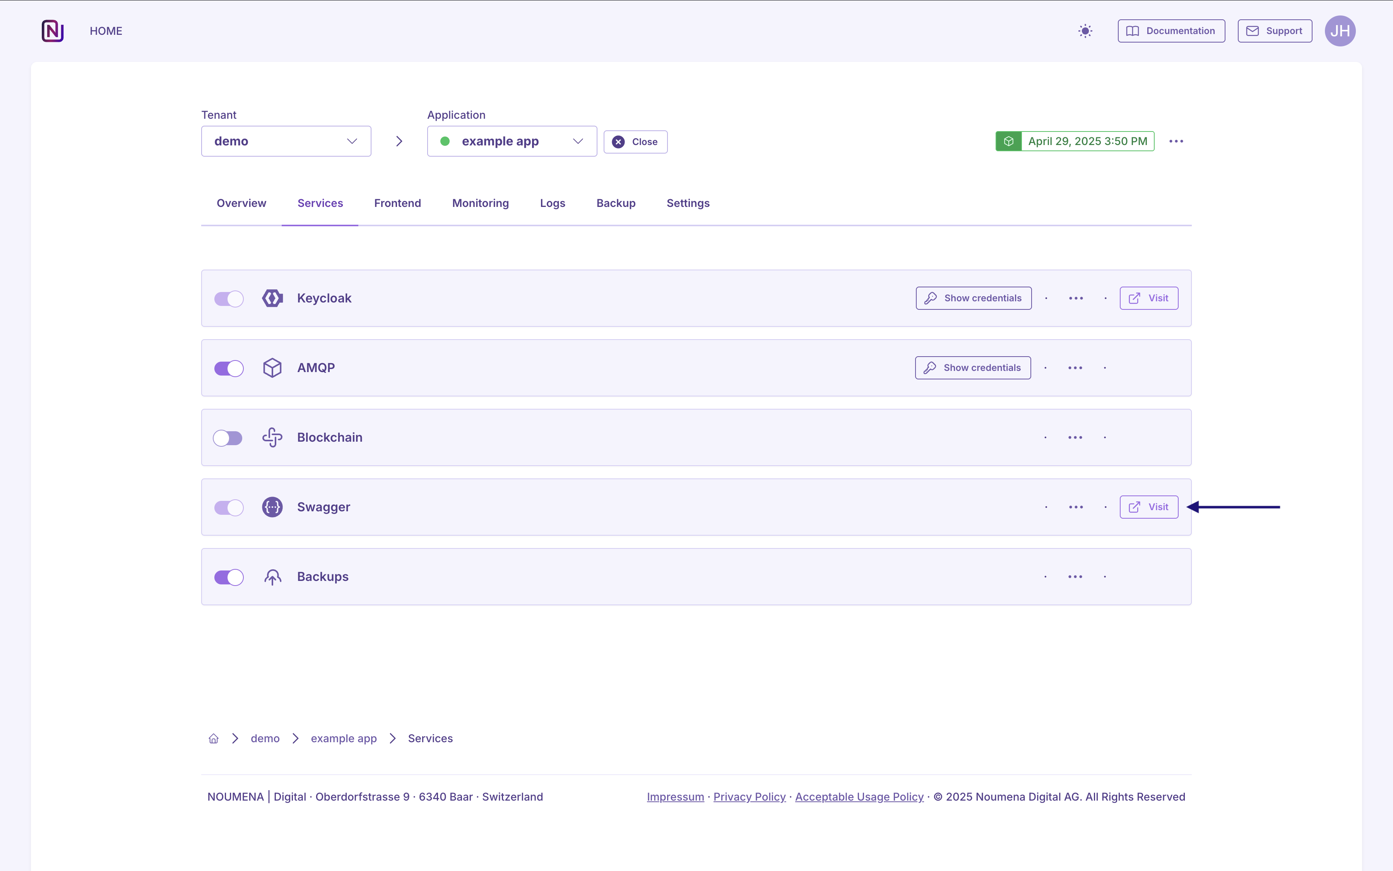Switch to the Monitoring tab
Image resolution: width=1393 pixels, height=871 pixels.
point(480,203)
